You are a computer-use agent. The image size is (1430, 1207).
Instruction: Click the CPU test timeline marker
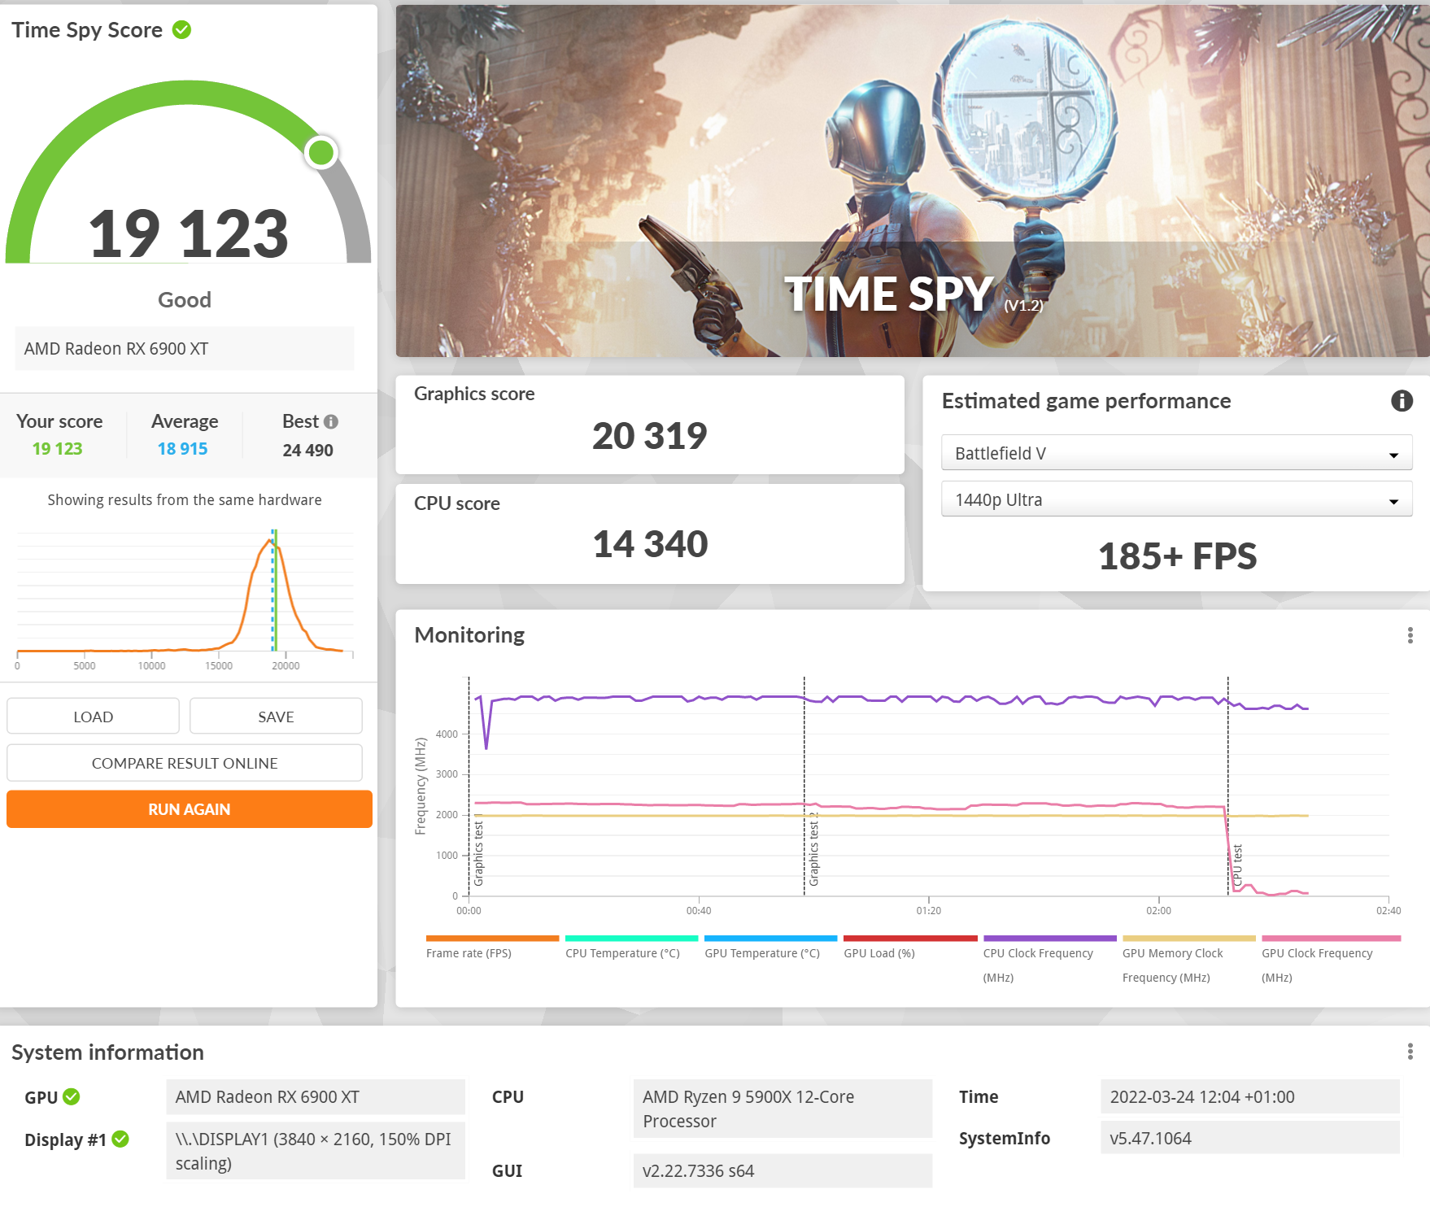pos(1236,865)
